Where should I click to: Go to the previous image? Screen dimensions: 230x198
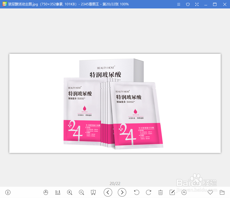point(108,192)
